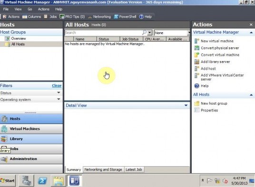Image resolution: width=255 pixels, height=187 pixels.
Task: Open the None grouping combo box
Action: [x=172, y=33]
